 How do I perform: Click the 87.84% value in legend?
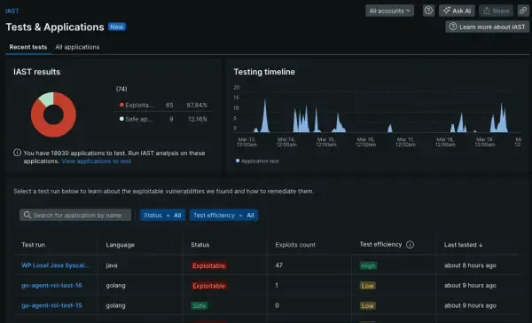(197, 105)
